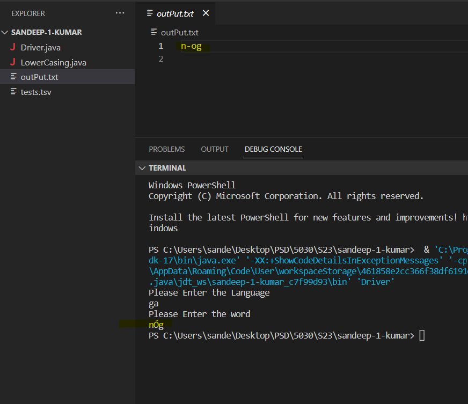Switch to the OUTPUT panel tab
The image size is (468, 404).
(x=215, y=149)
